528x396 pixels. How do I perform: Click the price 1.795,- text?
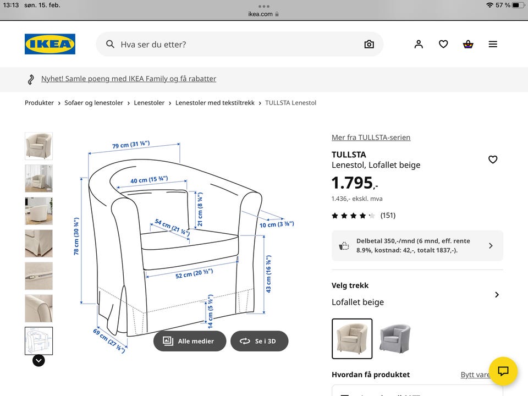pyautogui.click(x=355, y=183)
